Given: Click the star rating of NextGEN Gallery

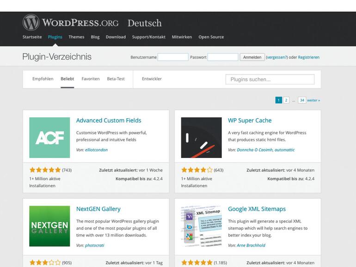Looking at the screenshot, I should [45, 263].
